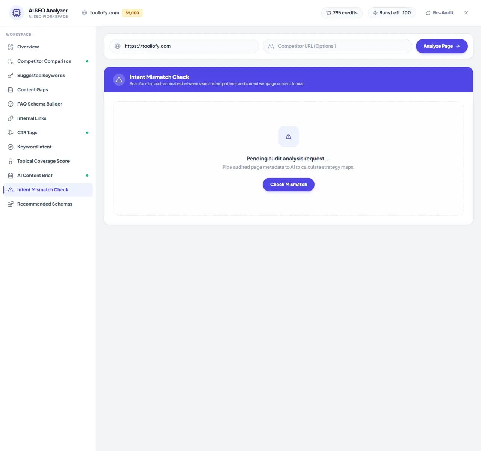Click the AI SEO Analyzer chip logo

click(x=17, y=13)
